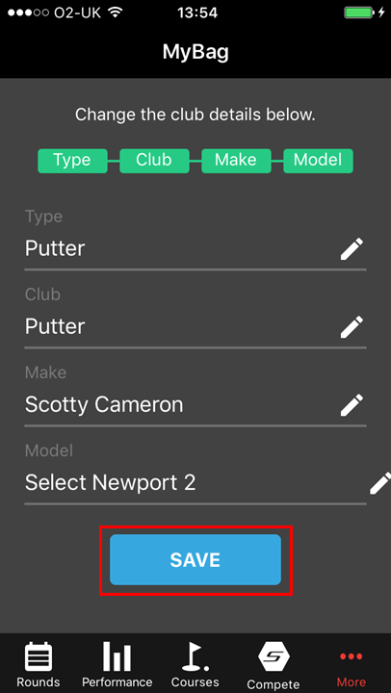
Task: Open the More three-dots tab
Action: [x=352, y=656]
